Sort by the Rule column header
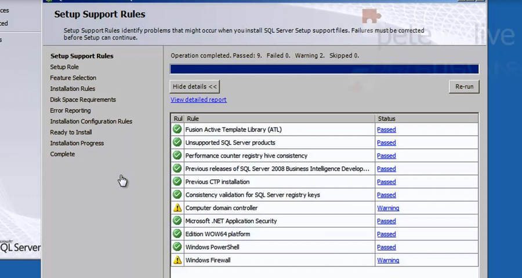 point(280,118)
